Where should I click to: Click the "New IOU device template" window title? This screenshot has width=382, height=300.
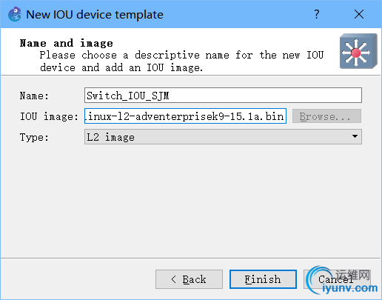[x=95, y=15]
